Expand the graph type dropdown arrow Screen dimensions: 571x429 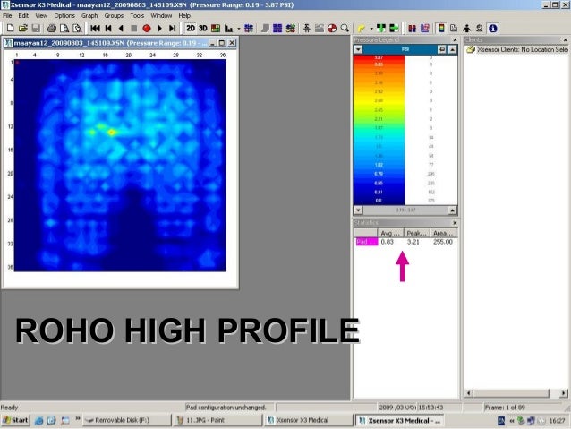[239, 29]
